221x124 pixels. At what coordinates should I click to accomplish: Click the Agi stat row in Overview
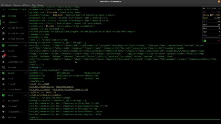pos(212,32)
